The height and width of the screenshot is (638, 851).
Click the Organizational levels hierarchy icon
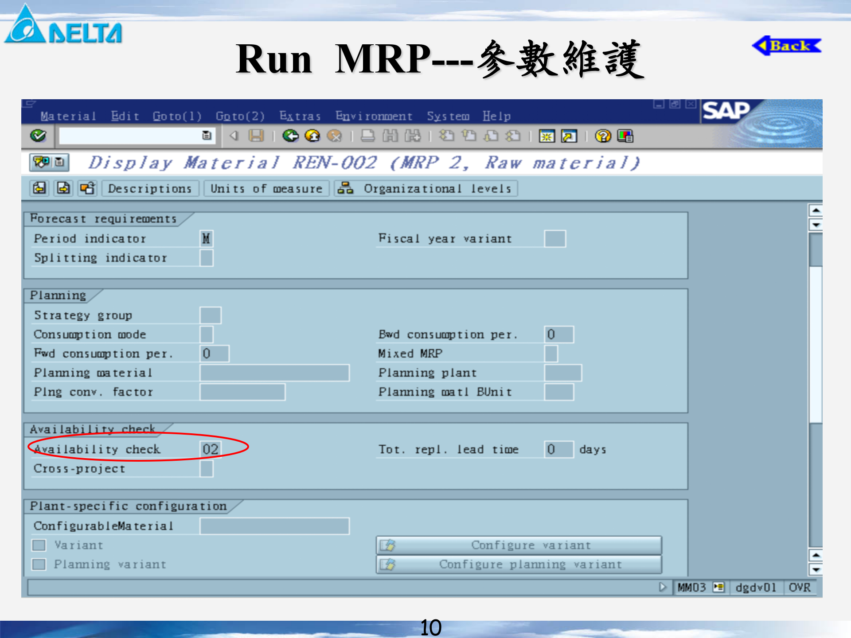(346, 188)
